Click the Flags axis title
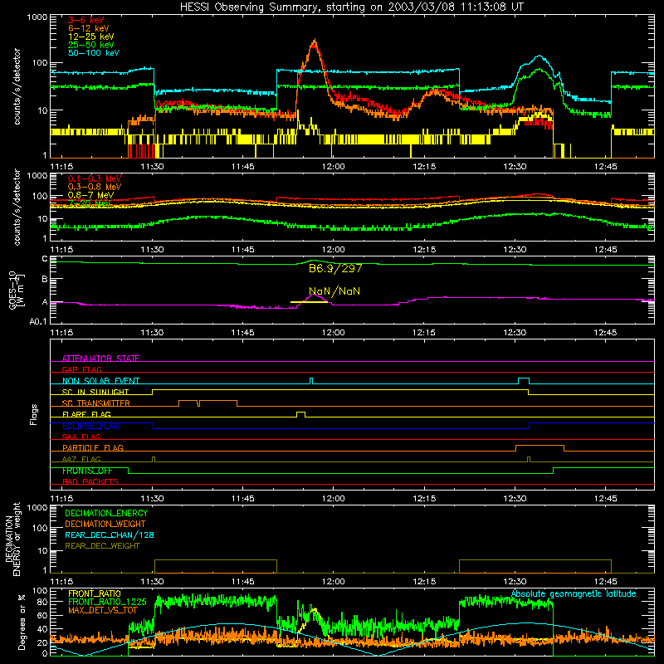The height and width of the screenshot is (664, 664). (33, 414)
